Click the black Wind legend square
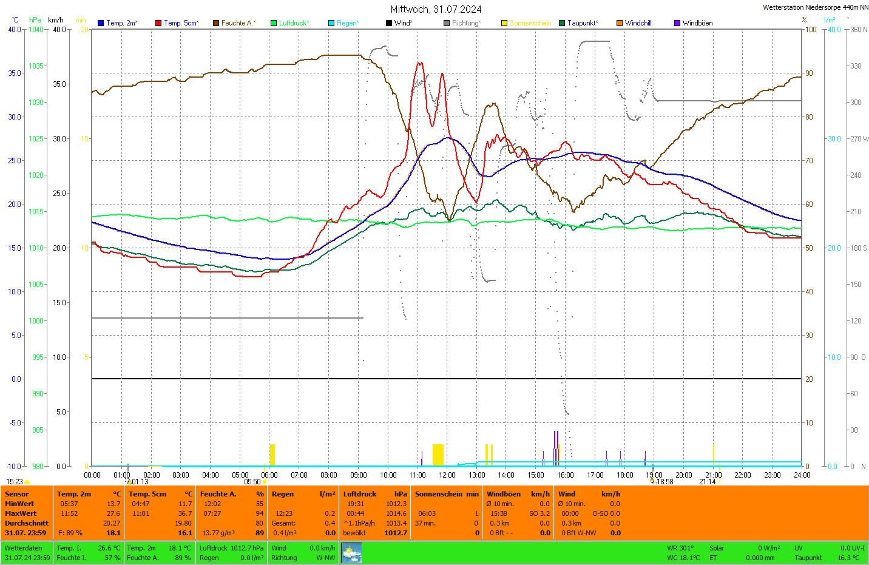The image size is (869, 565). pos(389,23)
